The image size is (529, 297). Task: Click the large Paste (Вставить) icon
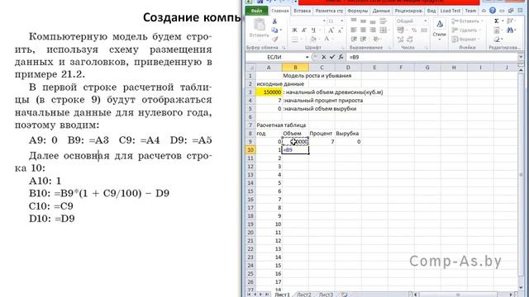coord(260,24)
